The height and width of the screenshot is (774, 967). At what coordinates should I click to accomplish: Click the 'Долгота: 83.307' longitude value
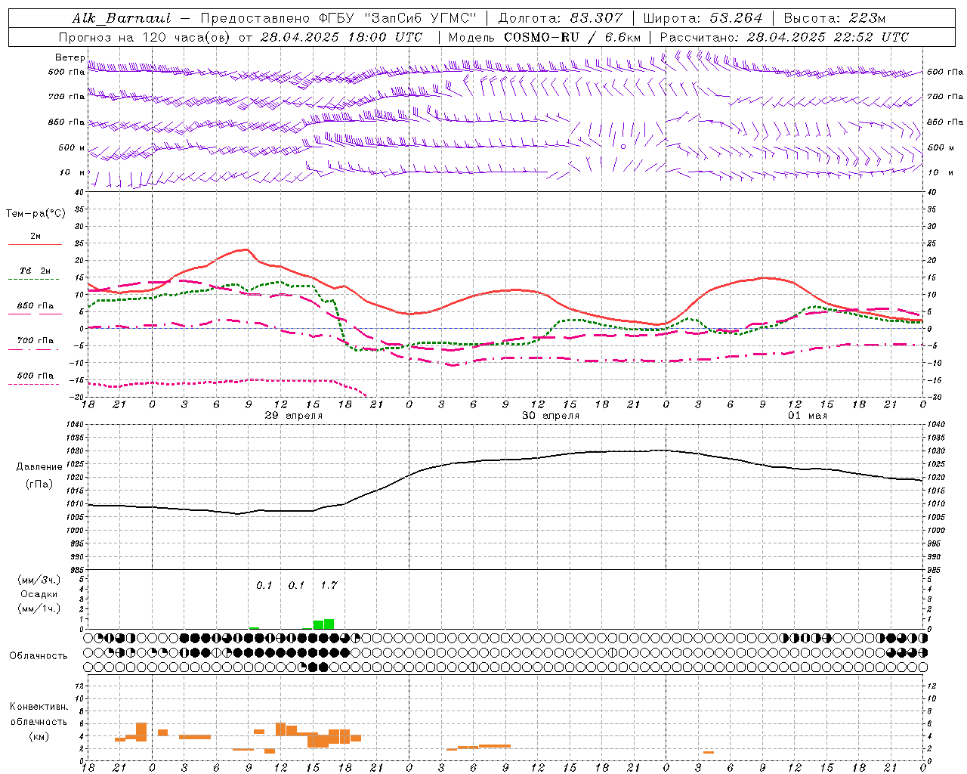561,18
